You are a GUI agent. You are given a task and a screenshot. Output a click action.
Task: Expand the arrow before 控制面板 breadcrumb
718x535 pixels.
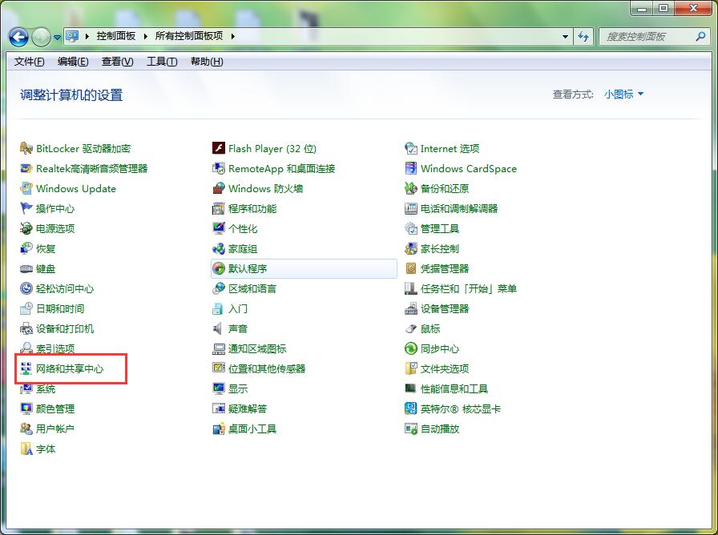click(x=87, y=36)
